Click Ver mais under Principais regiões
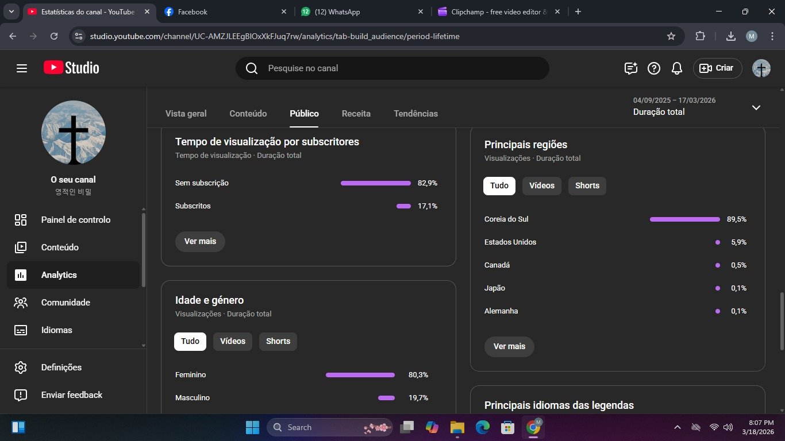The width and height of the screenshot is (785, 441). click(509, 346)
